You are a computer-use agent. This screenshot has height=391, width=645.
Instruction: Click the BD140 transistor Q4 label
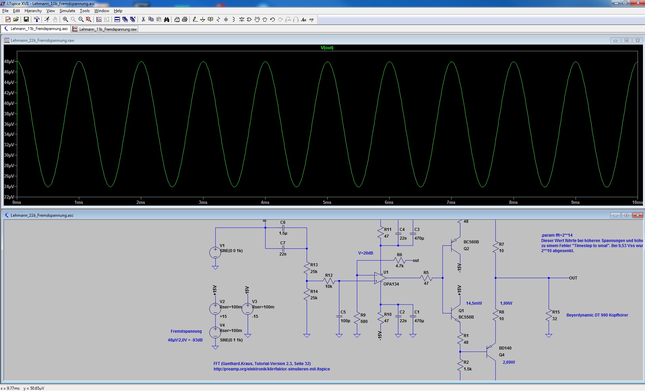[505, 348]
